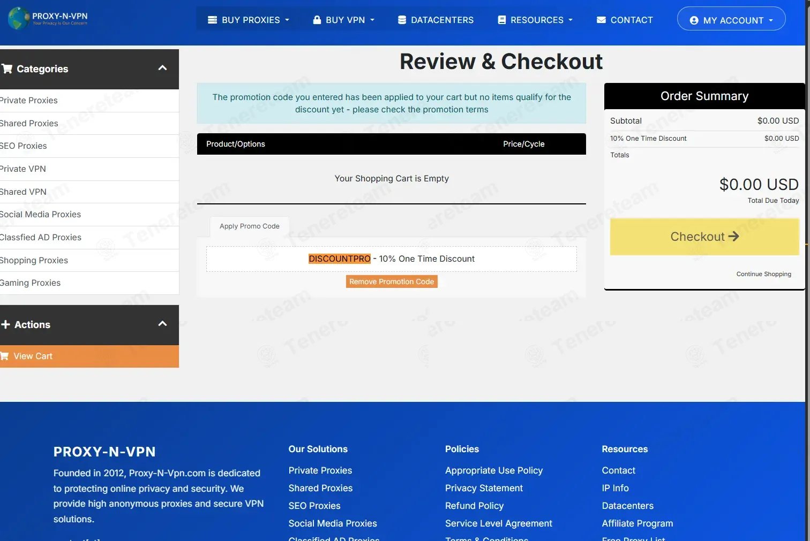Open footer Shared Proxies link
Screen dimensions: 810x541
[x=320, y=488]
